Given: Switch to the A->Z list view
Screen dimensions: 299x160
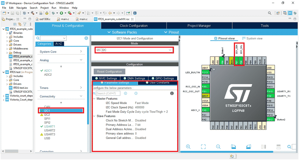Looking at the screenshot, I should pos(58,44).
